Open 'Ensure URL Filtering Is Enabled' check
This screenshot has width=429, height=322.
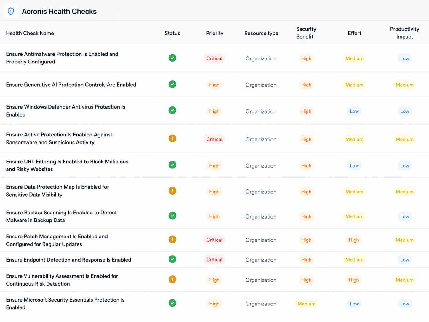(x=67, y=165)
